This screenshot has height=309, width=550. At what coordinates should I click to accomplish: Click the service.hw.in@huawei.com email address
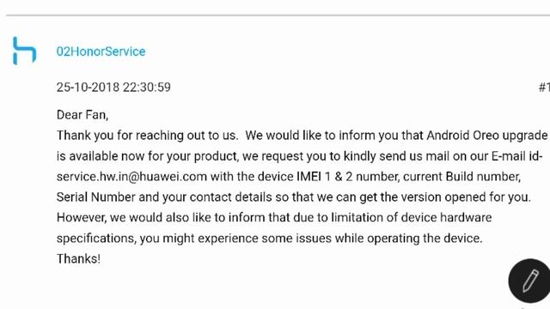131,176
